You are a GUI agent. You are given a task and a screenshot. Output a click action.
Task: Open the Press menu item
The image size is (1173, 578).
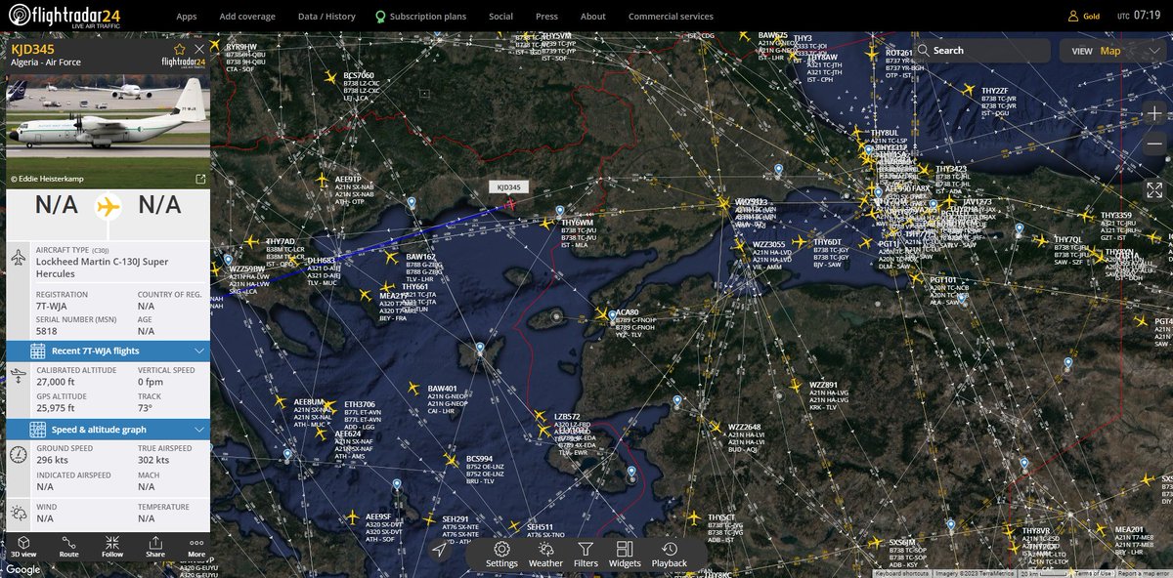click(546, 17)
